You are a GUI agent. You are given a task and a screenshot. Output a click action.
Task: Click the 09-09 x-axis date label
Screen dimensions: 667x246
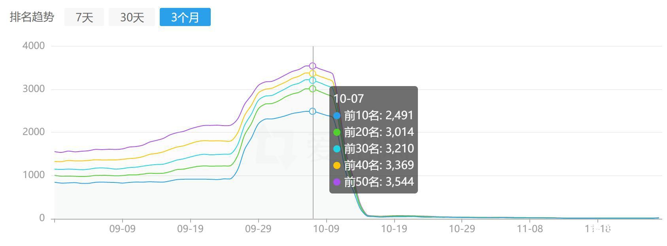[x=122, y=229]
